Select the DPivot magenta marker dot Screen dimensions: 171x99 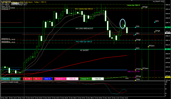[135, 77]
